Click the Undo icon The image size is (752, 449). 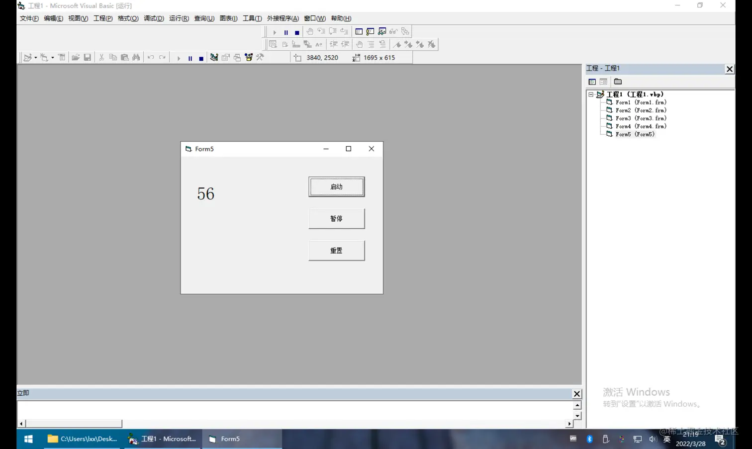click(x=151, y=58)
